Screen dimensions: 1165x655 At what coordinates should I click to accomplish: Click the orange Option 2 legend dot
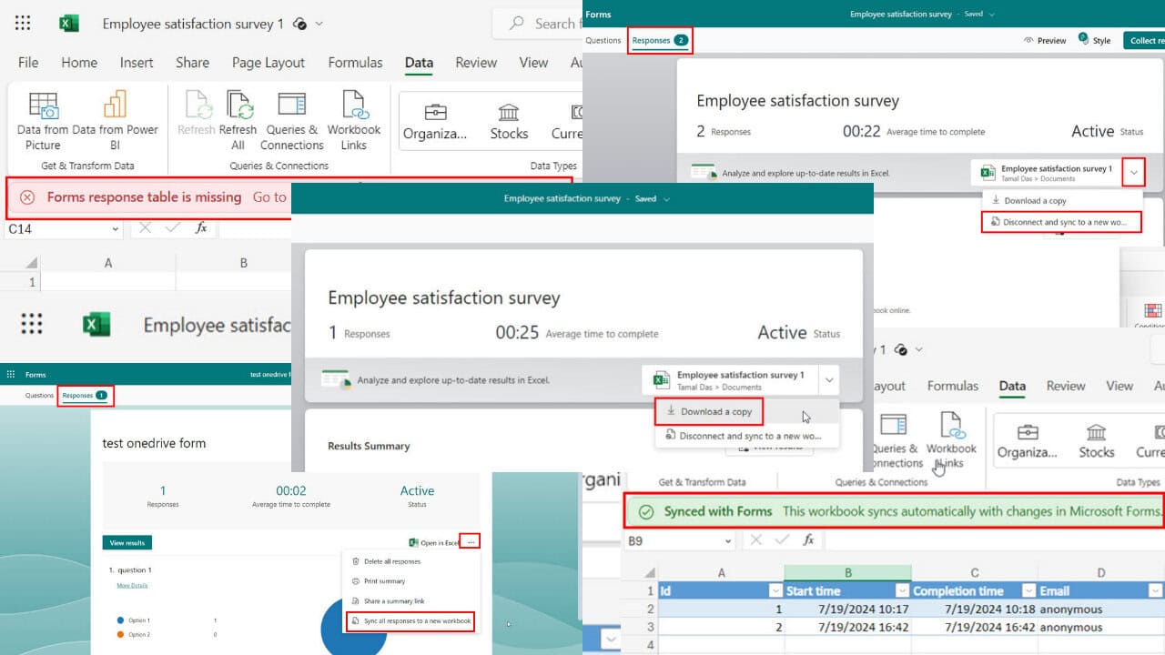coord(121,634)
